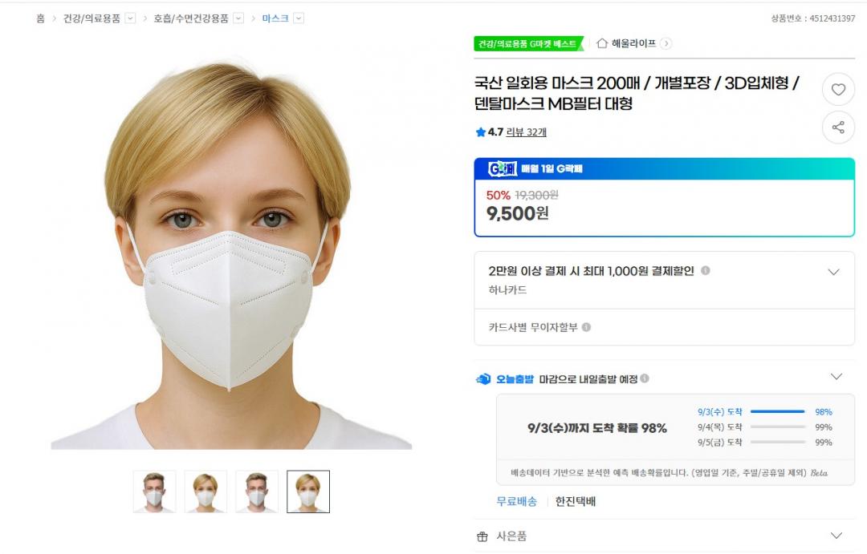Click info icon beside 결제할인 text
Screen dimensions: 867x554
[x=706, y=271]
